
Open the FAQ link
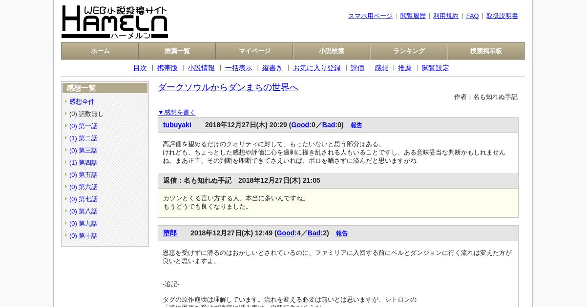pos(473,16)
